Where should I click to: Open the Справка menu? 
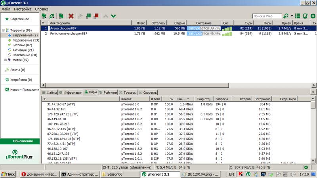42,9
